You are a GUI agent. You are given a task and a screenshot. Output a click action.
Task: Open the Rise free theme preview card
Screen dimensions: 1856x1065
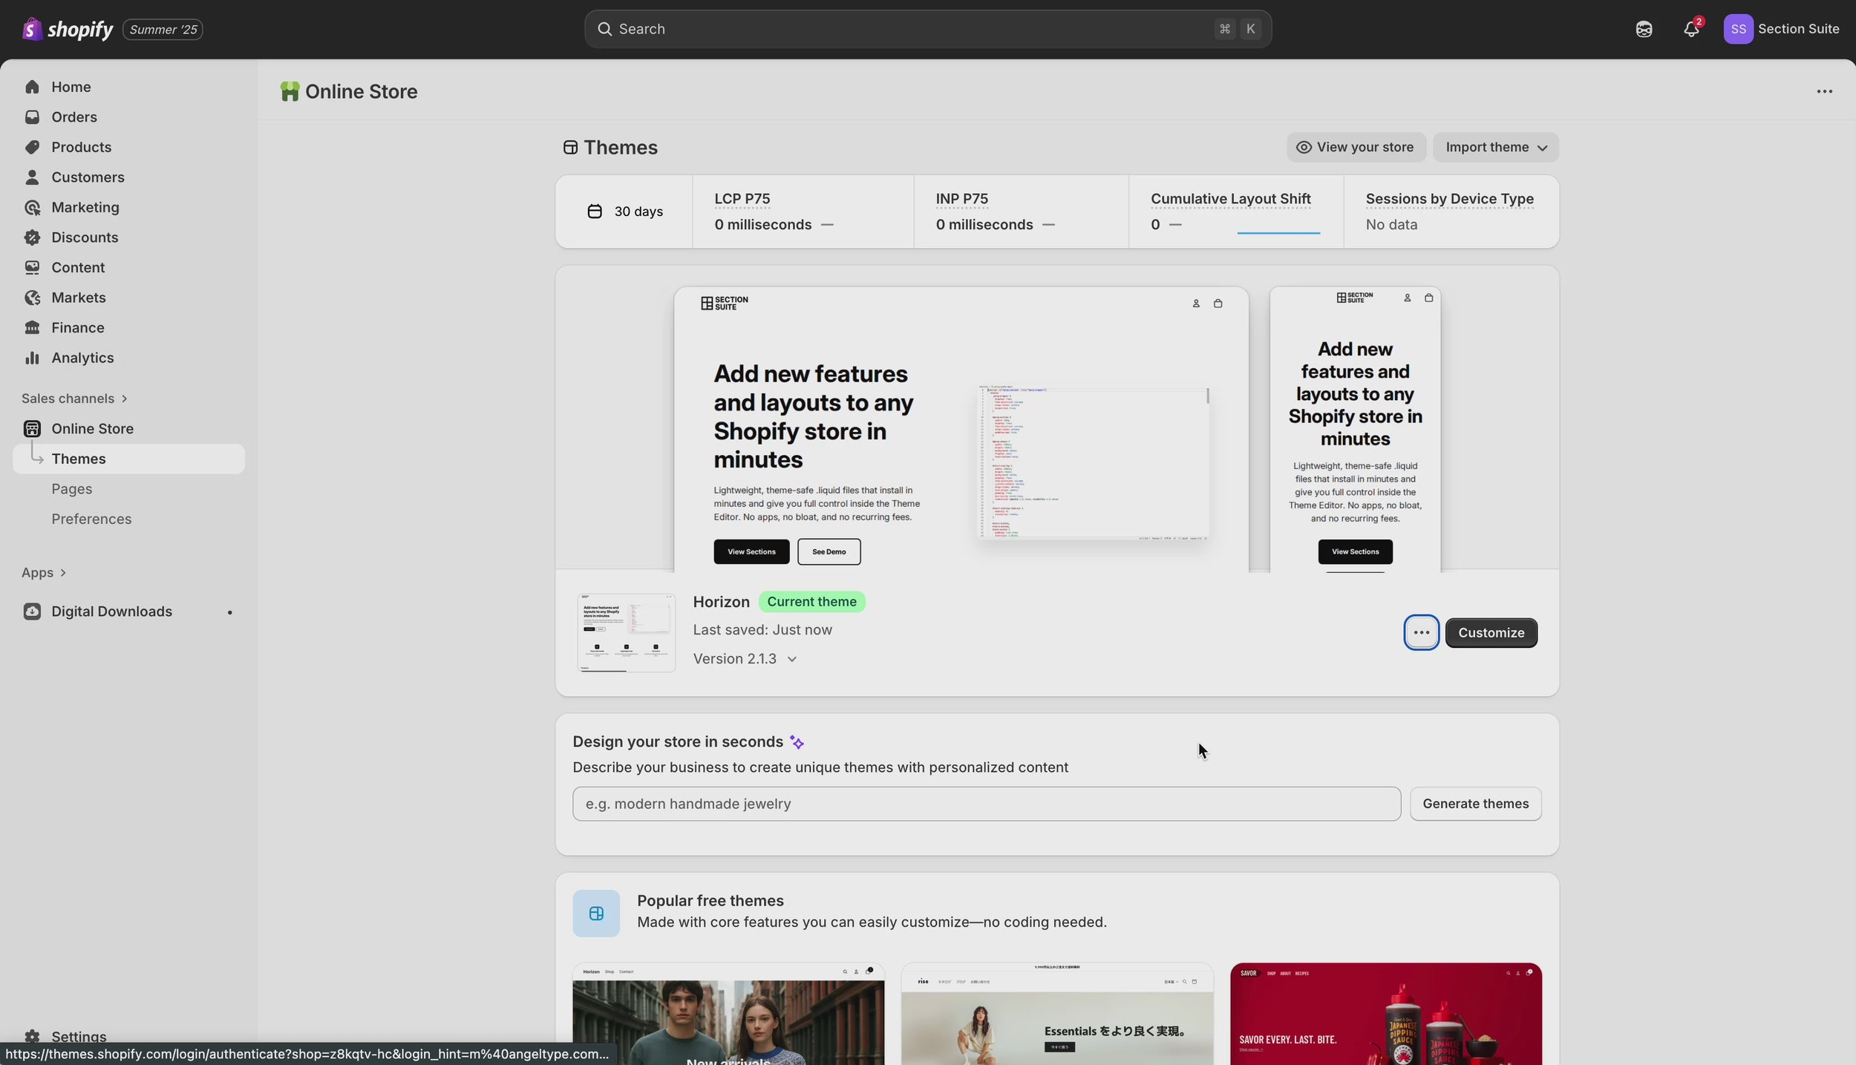click(1056, 1014)
